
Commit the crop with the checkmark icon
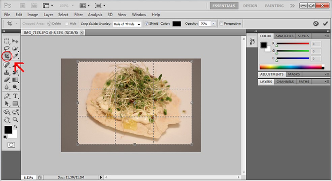[x=325, y=24]
